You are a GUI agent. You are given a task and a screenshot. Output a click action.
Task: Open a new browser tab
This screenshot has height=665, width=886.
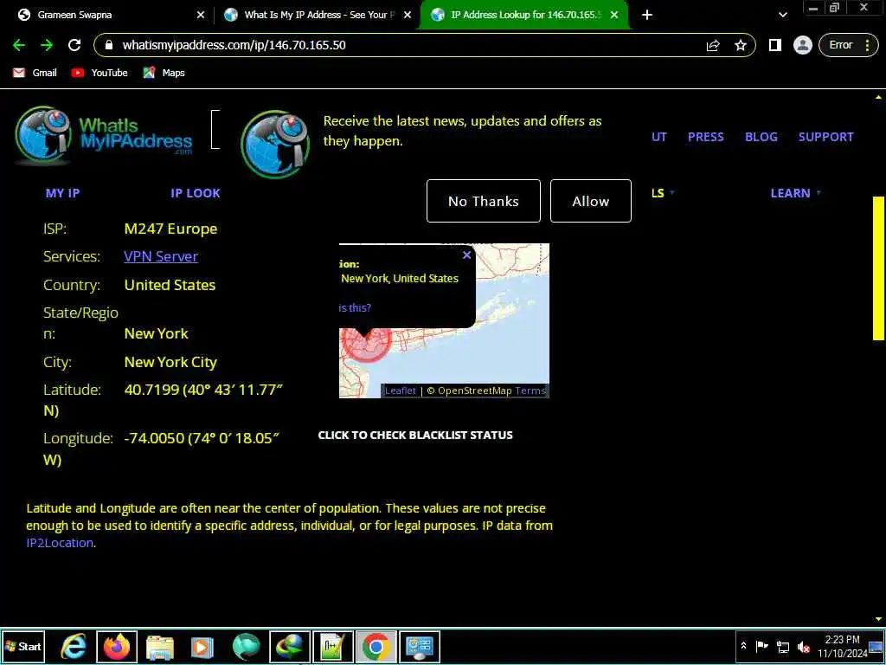pyautogui.click(x=647, y=15)
